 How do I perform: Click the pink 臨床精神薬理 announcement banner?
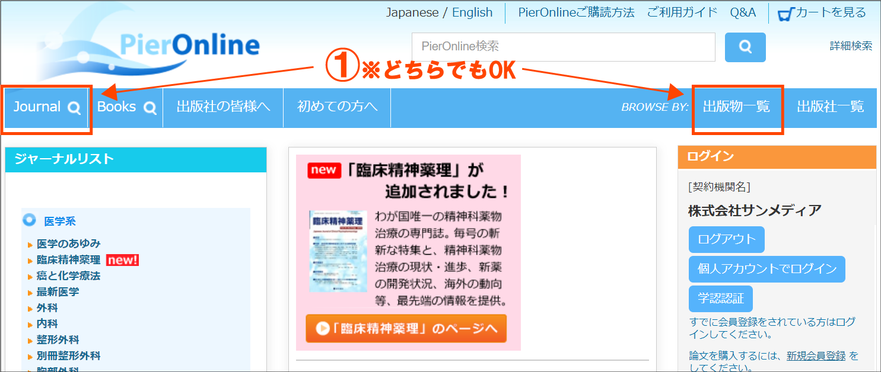pyautogui.click(x=409, y=252)
